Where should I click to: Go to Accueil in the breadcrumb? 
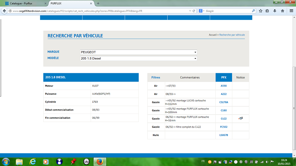point(212,35)
